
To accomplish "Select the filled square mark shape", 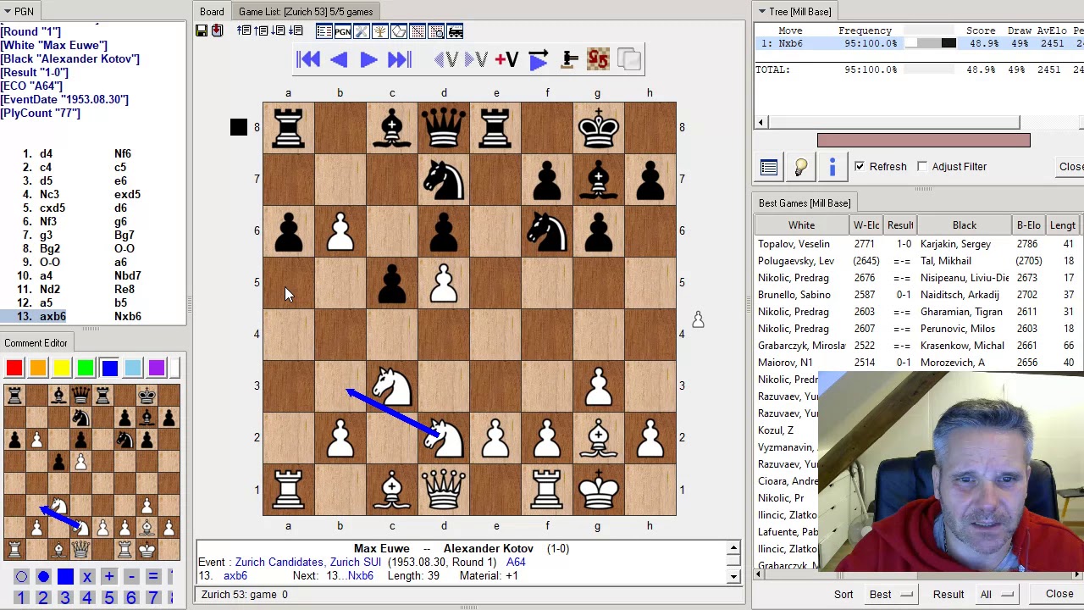I will (x=65, y=577).
